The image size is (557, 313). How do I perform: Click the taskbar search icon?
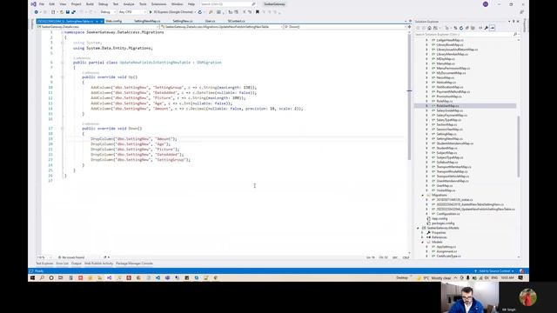click(42, 278)
